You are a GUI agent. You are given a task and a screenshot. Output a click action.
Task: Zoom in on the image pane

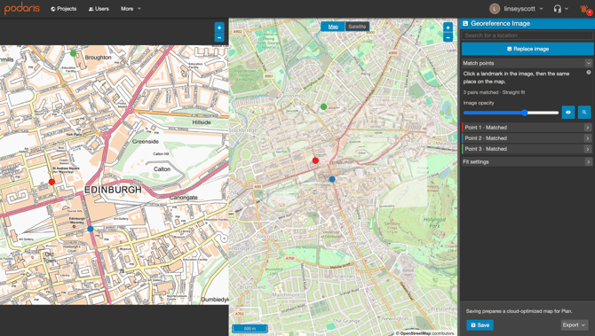(x=219, y=27)
